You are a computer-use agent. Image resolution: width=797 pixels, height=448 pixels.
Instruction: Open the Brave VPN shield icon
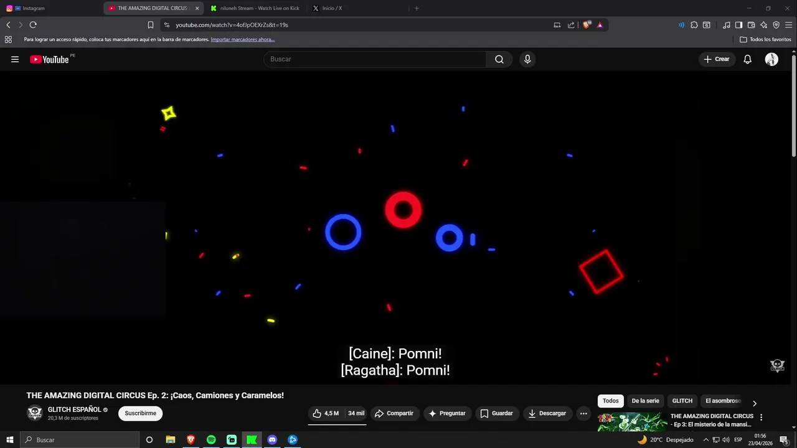776,25
